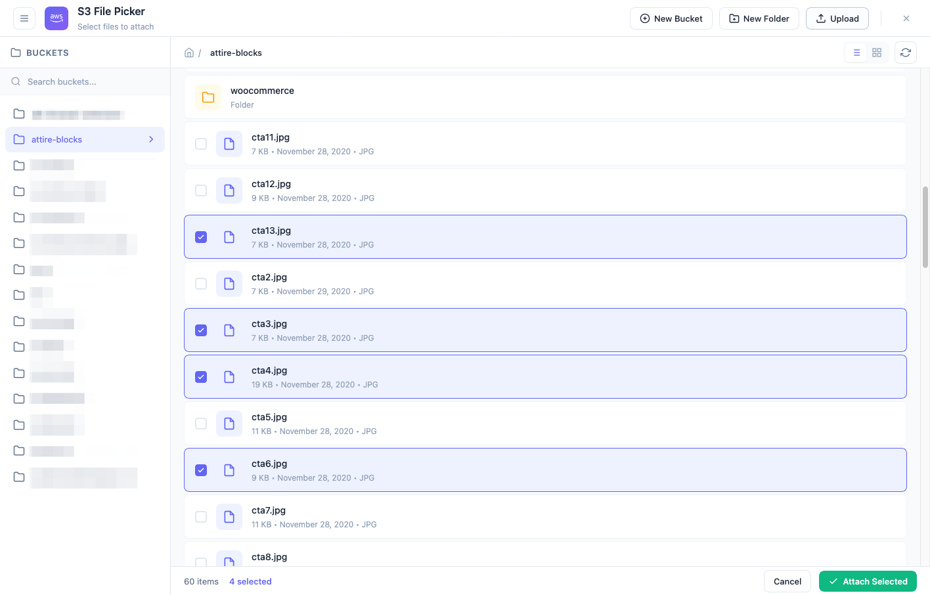This screenshot has height=595, width=930.
Task: Check the checkbox for cta11.jpg
Action: point(200,144)
